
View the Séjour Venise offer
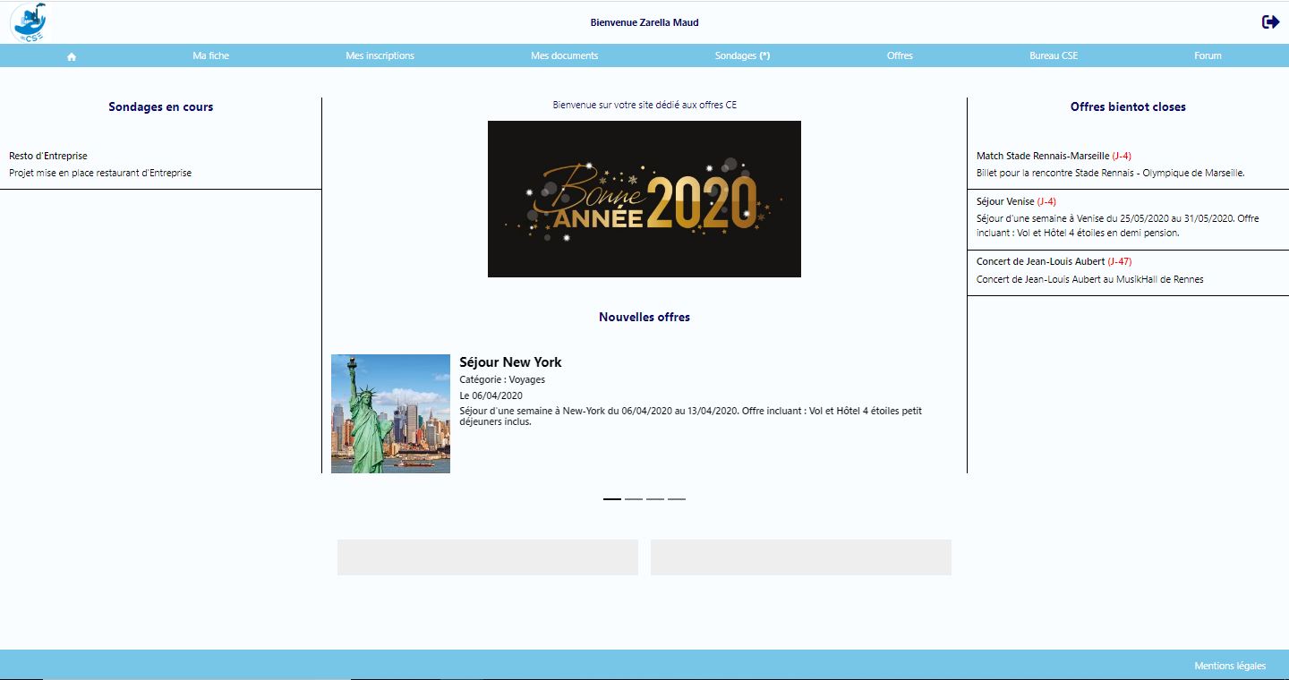(x=1004, y=201)
